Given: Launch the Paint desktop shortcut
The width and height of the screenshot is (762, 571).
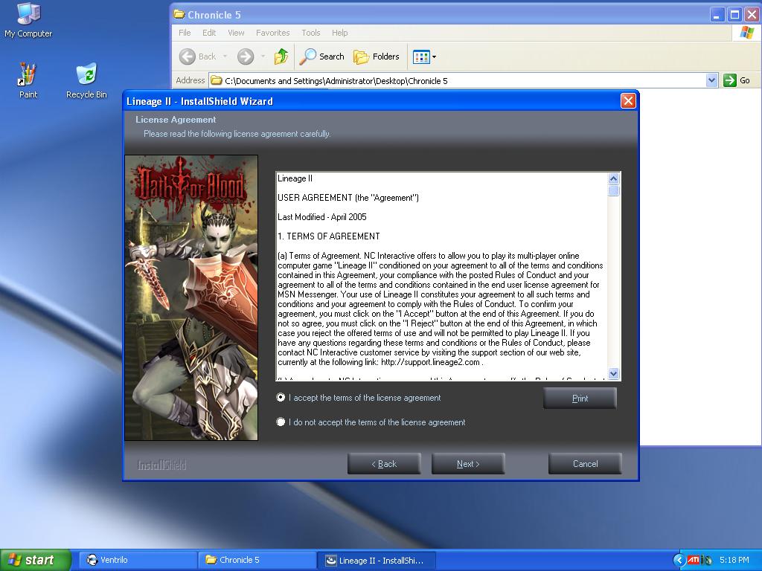Looking at the screenshot, I should [28, 80].
